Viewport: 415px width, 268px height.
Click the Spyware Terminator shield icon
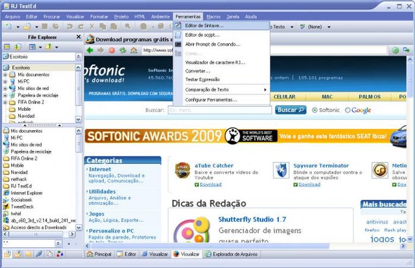281,171
